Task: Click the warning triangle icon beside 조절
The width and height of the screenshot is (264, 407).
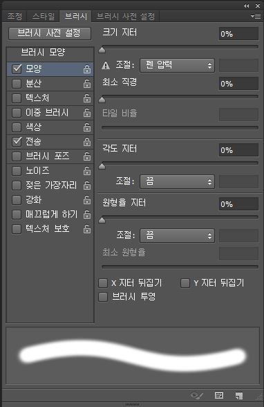Action: (106, 65)
